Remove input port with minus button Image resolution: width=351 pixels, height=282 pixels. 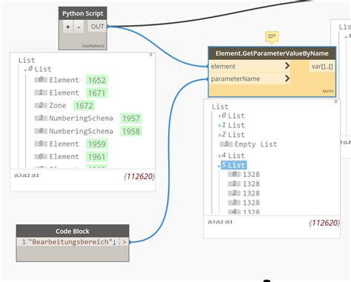click(78, 27)
